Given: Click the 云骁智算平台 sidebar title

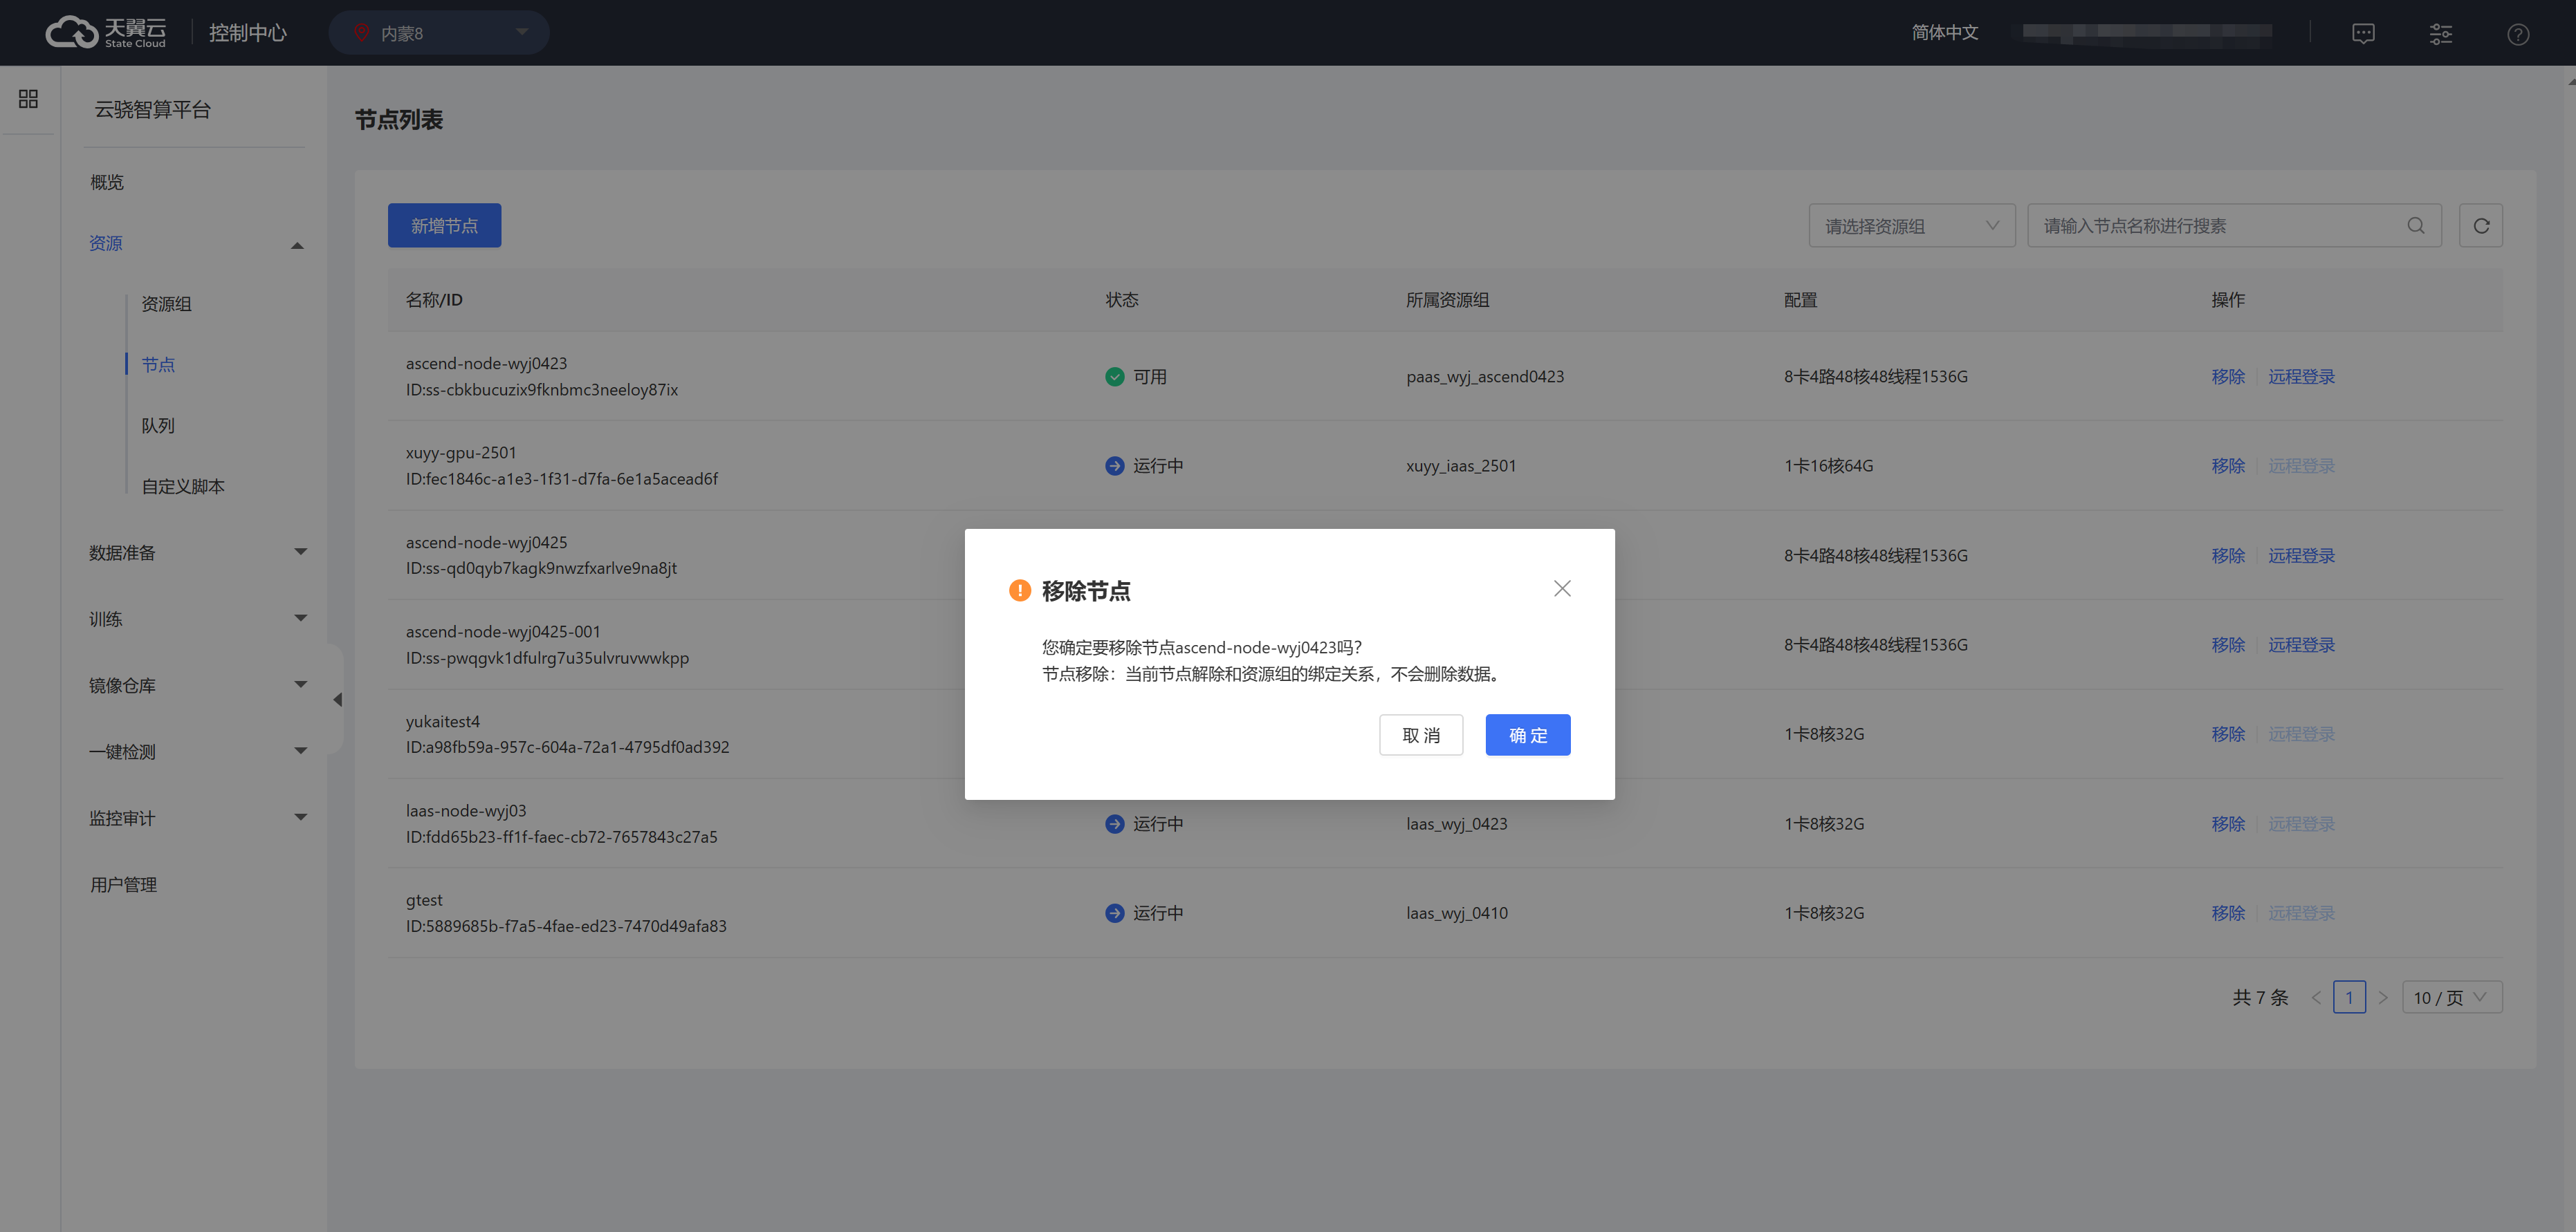Looking at the screenshot, I should tap(152, 110).
